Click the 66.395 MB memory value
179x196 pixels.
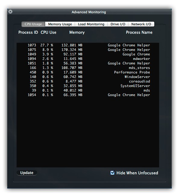click(73, 95)
